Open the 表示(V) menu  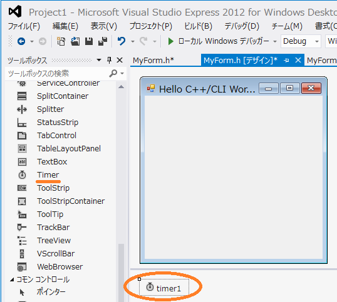(104, 26)
